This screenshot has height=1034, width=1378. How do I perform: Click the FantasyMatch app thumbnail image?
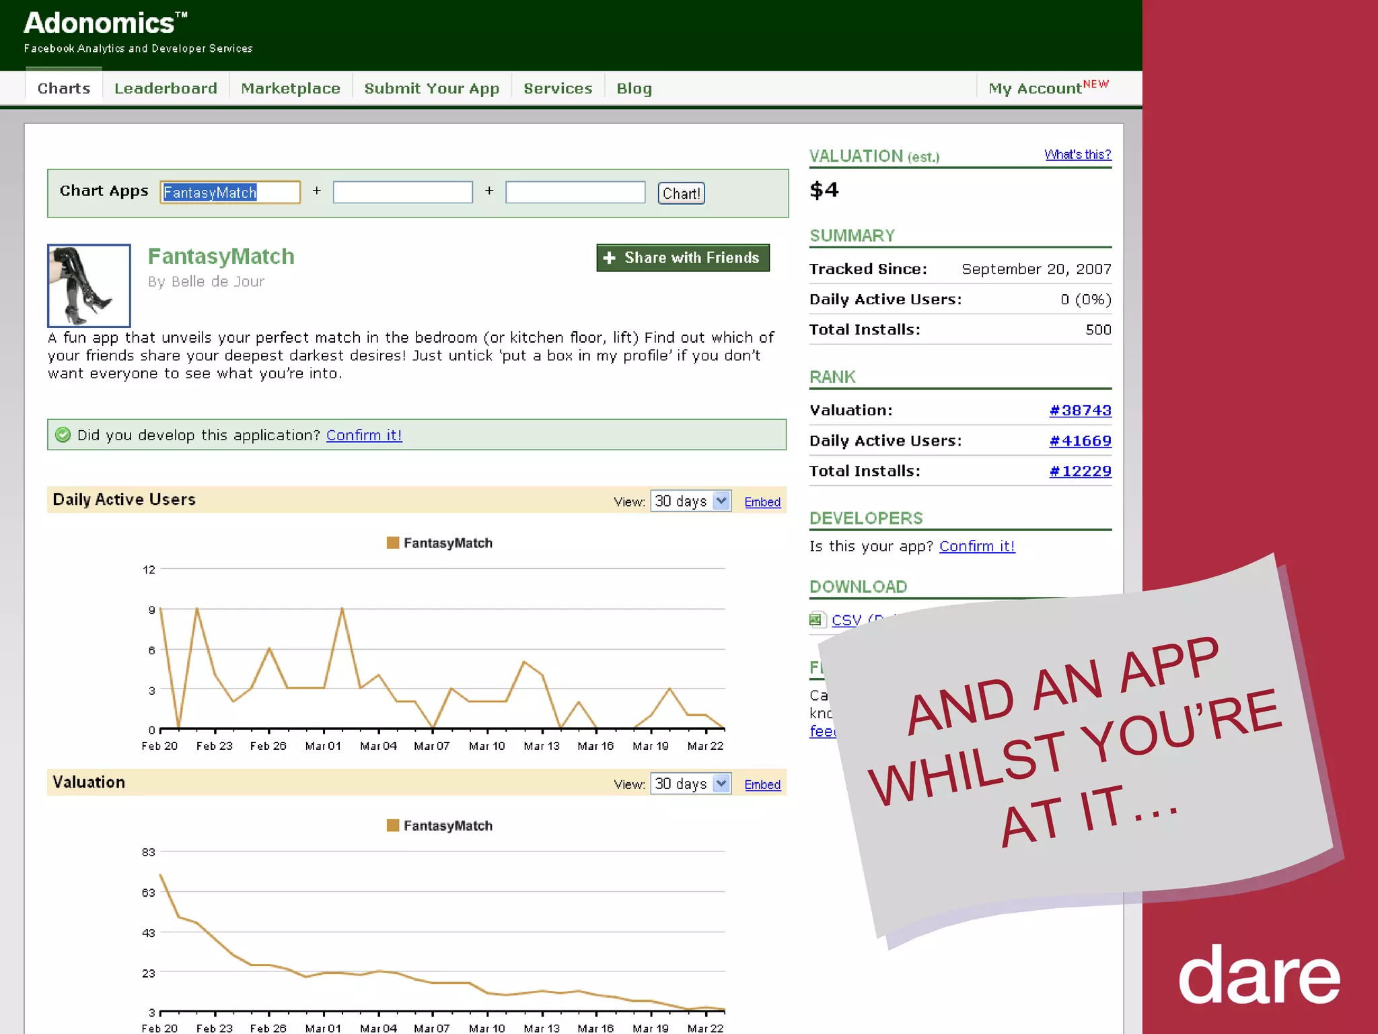click(89, 285)
